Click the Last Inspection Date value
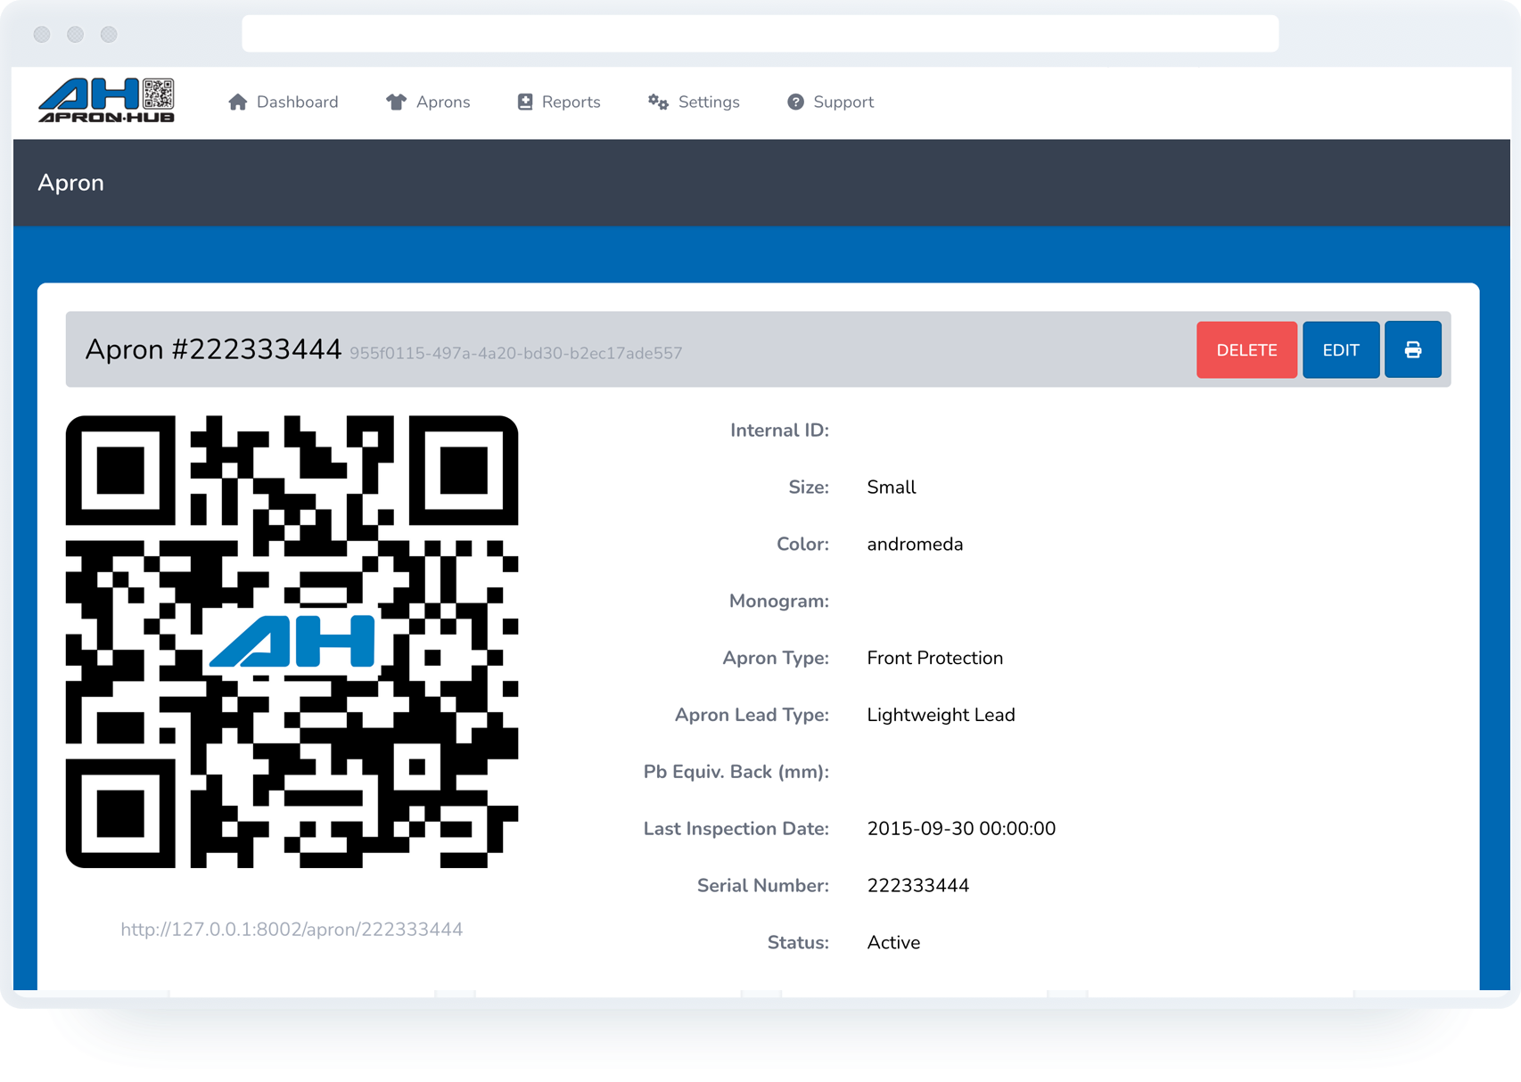This screenshot has height=1082, width=1521. 960,829
